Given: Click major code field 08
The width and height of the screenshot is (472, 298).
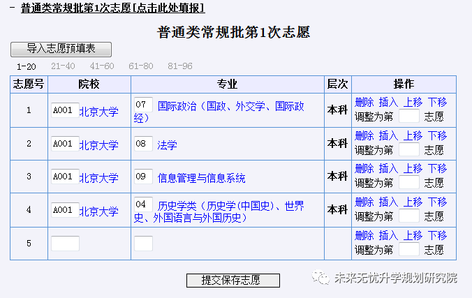Looking at the screenshot, I should (143, 144).
